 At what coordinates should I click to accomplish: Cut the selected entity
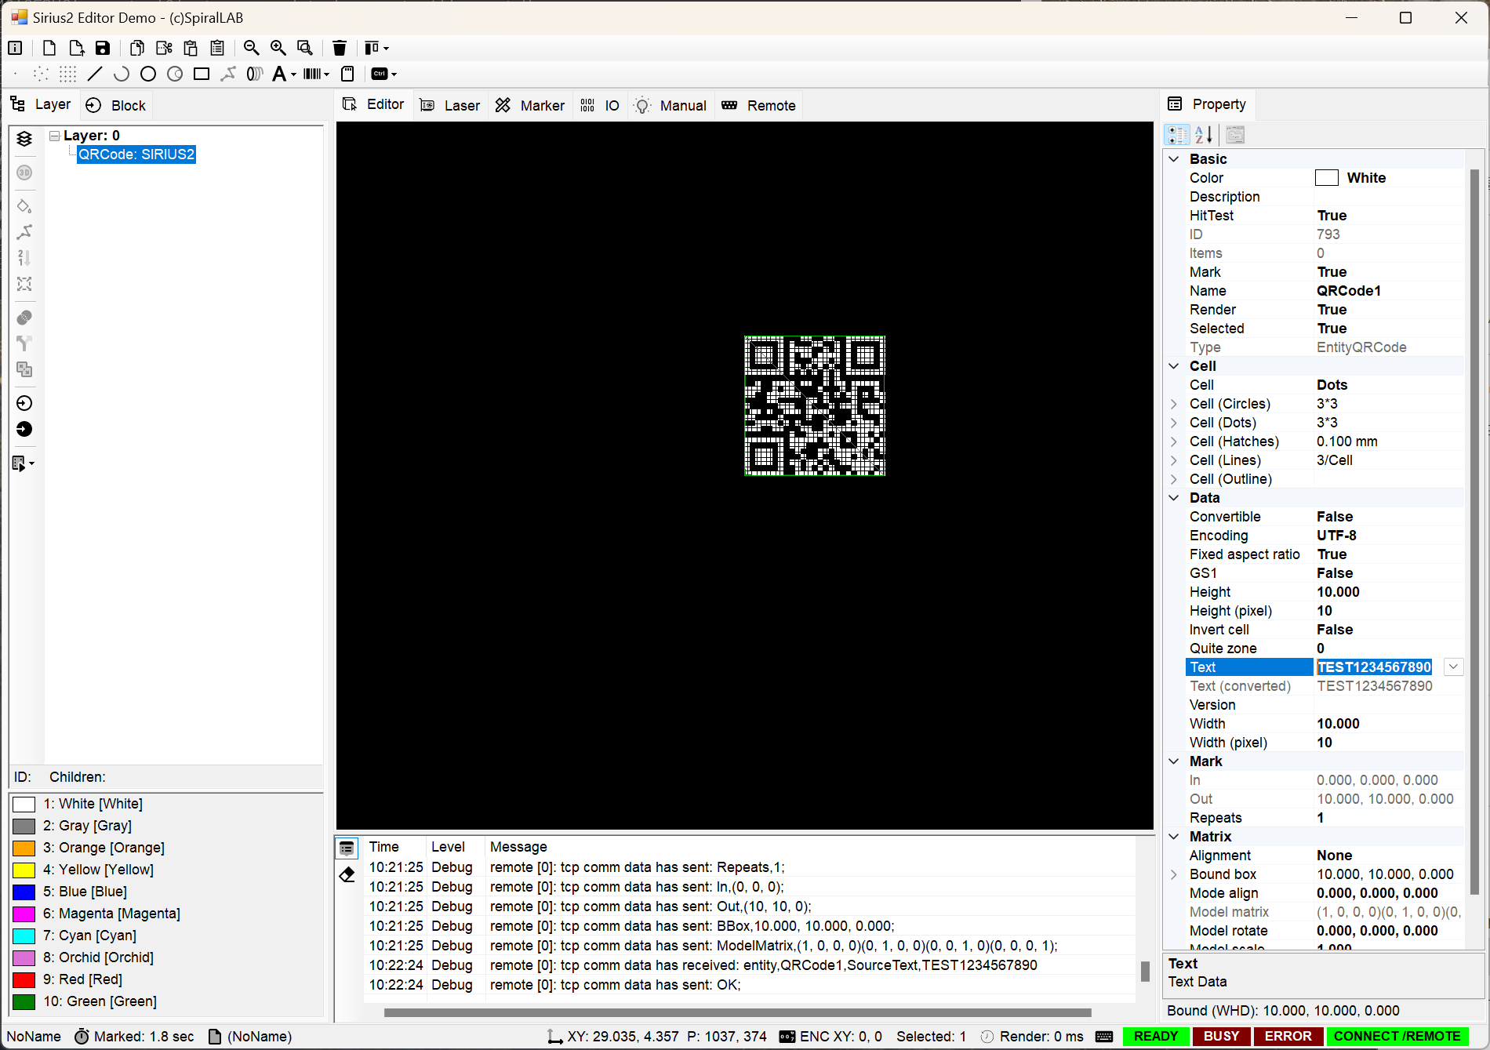pos(164,48)
